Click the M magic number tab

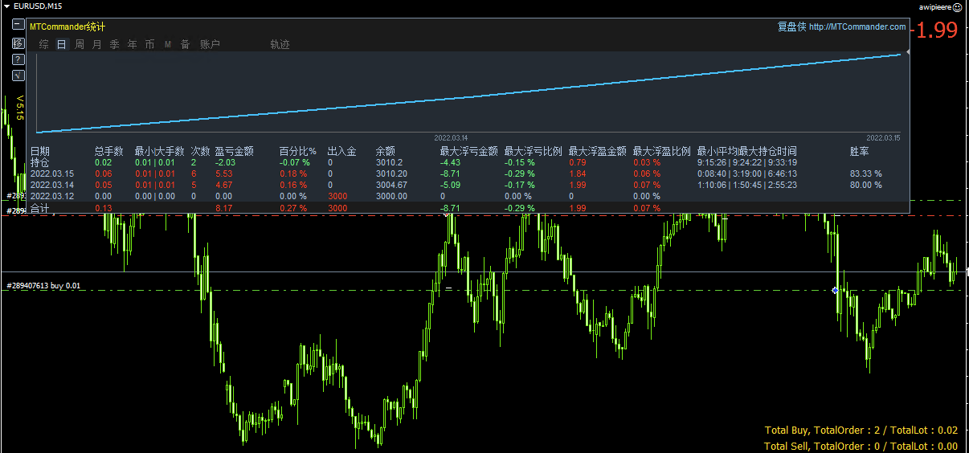tap(168, 45)
